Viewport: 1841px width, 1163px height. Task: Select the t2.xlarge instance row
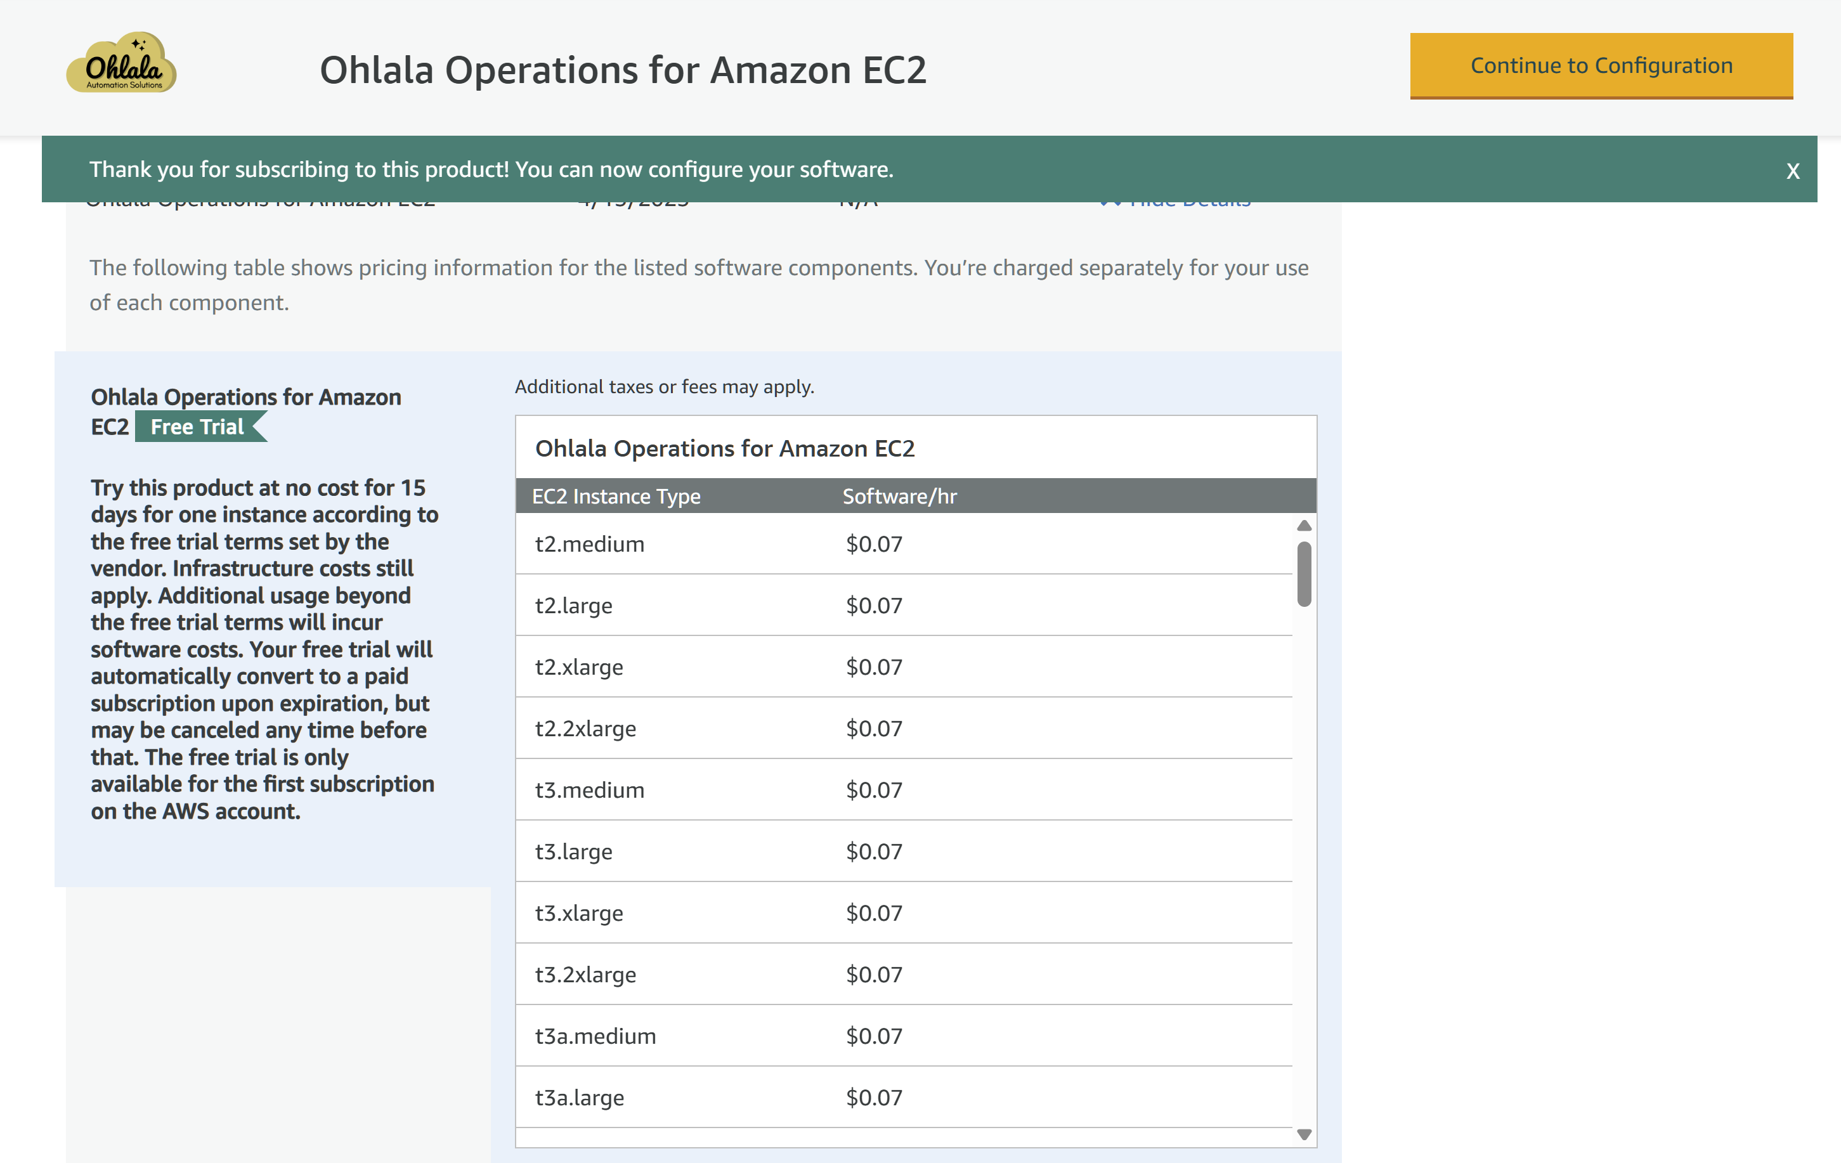(904, 666)
